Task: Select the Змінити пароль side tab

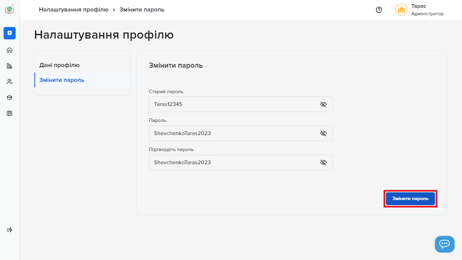Action: (62, 80)
